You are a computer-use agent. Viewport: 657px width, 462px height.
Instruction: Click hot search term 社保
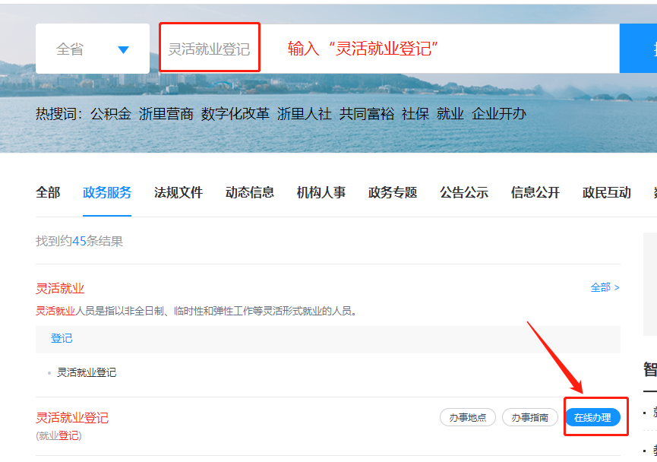pyautogui.click(x=415, y=114)
